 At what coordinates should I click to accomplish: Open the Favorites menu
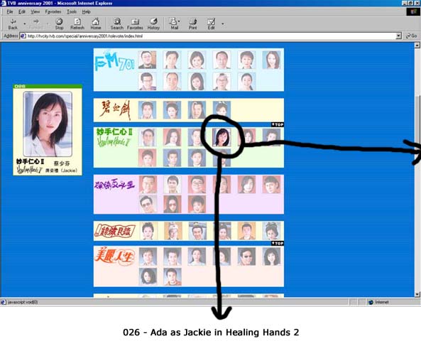click(x=53, y=12)
